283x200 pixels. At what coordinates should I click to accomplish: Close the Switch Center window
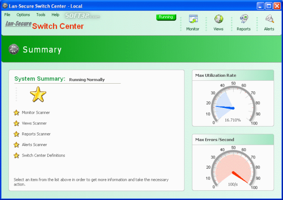pos(277,6)
